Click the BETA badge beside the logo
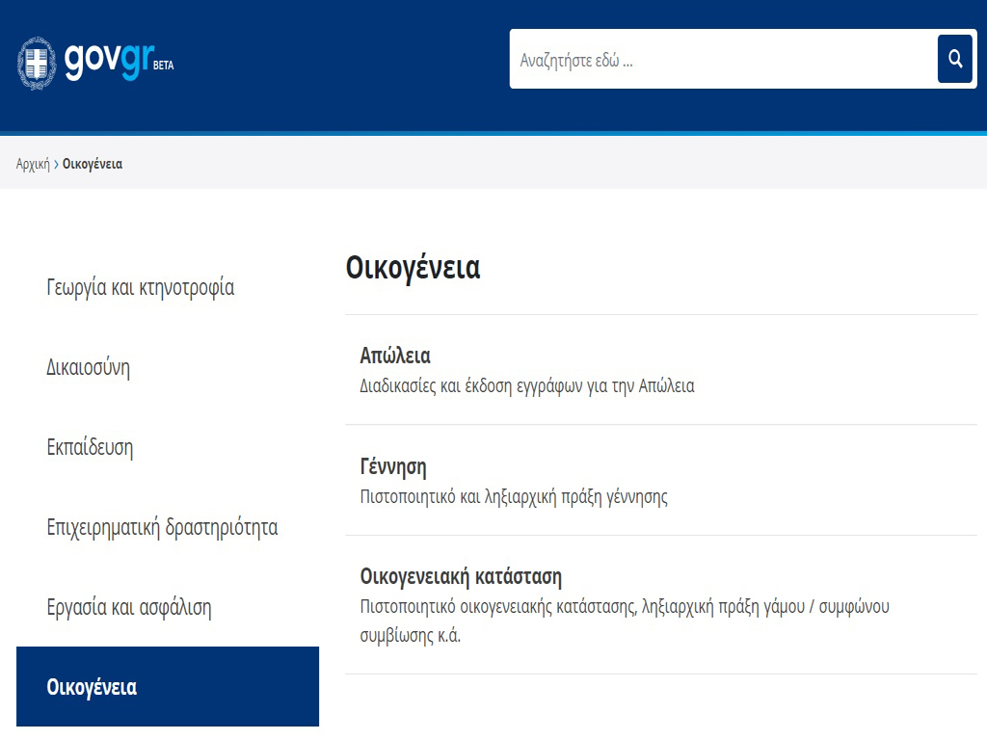This screenshot has width=987, height=740. pyautogui.click(x=164, y=66)
